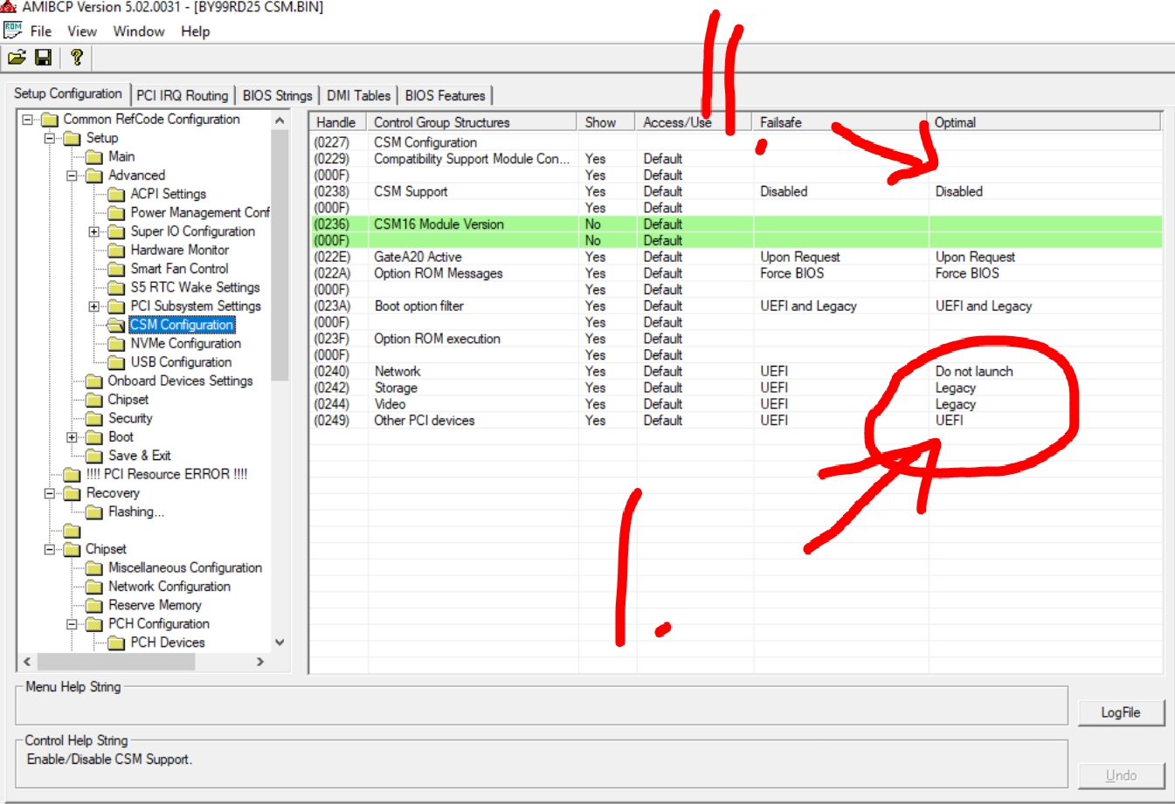Click the tree scroll down arrow
1175x804 pixels.
[280, 643]
